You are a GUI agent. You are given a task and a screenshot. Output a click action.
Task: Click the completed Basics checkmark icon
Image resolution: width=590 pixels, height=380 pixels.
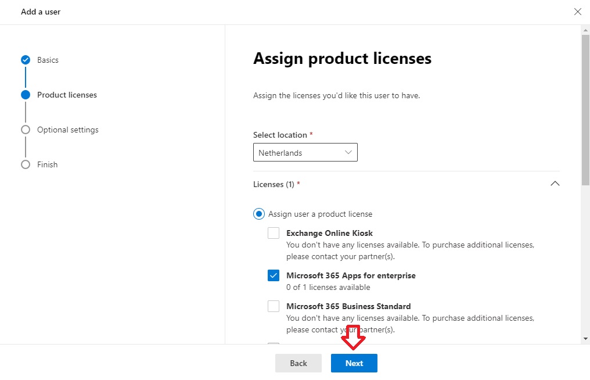pos(26,60)
